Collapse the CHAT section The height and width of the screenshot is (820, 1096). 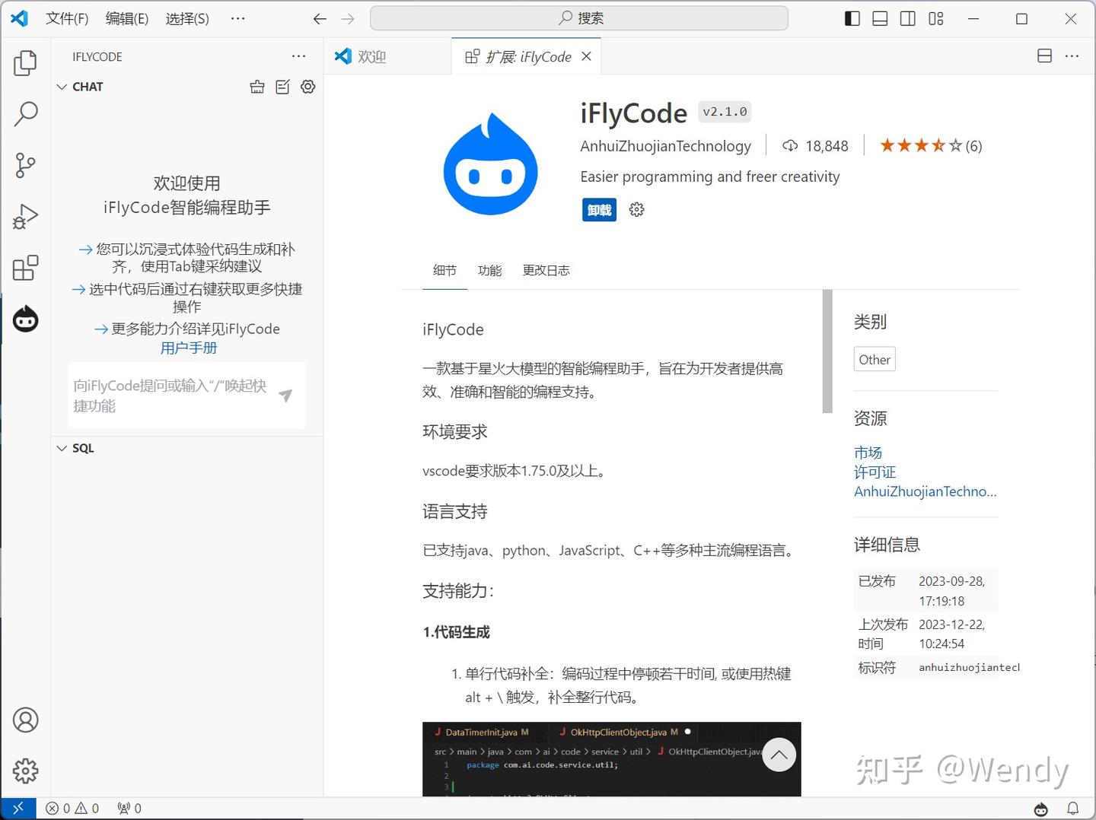62,87
